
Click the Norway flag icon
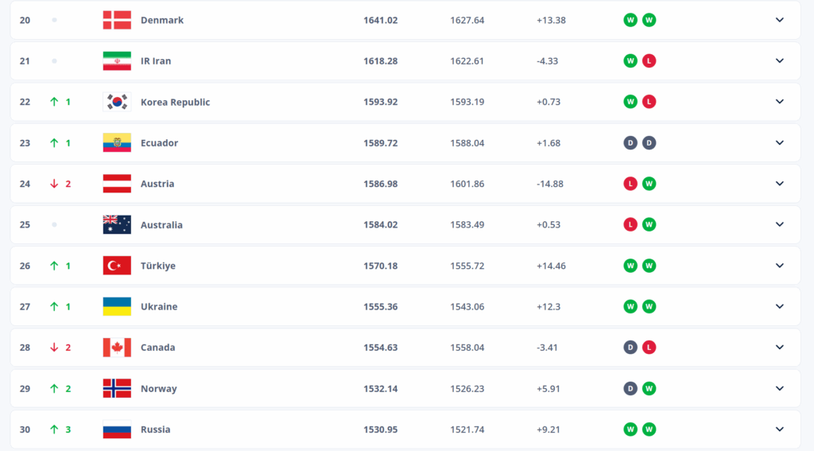117,389
